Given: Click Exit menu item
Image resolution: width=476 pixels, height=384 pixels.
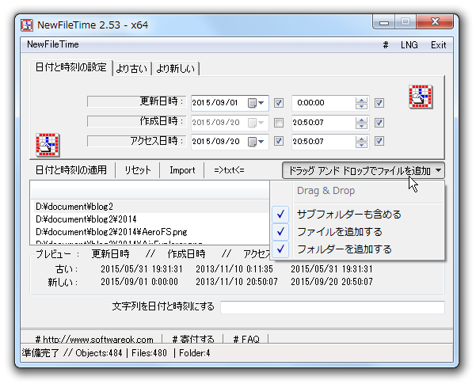Looking at the screenshot, I should pos(438,45).
